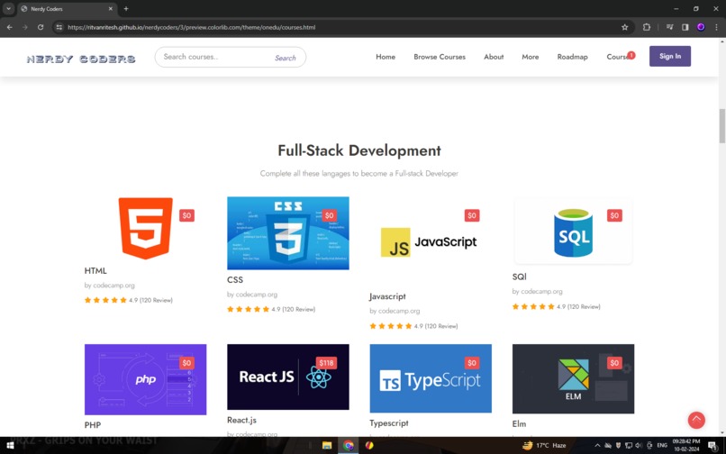Click the star rating under the Javascript course

(x=391, y=326)
